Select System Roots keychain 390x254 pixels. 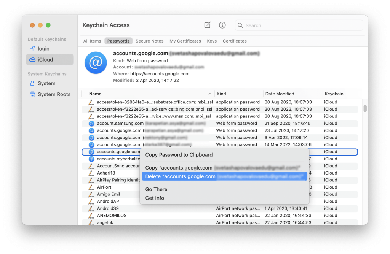pyautogui.click(x=50, y=94)
